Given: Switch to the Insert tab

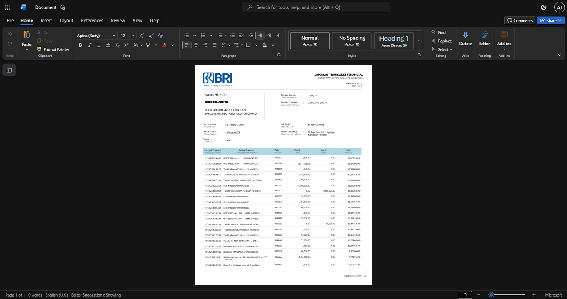Looking at the screenshot, I should pyautogui.click(x=46, y=20).
